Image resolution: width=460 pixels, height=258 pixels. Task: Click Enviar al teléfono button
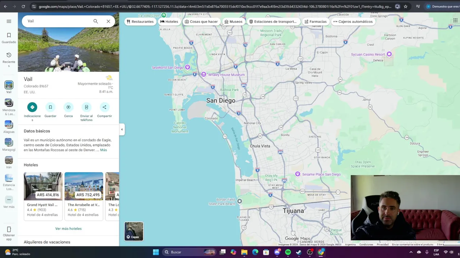pos(86,107)
